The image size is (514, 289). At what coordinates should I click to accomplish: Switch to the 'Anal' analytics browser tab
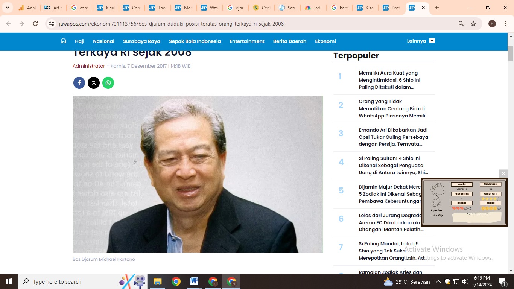tap(26, 8)
